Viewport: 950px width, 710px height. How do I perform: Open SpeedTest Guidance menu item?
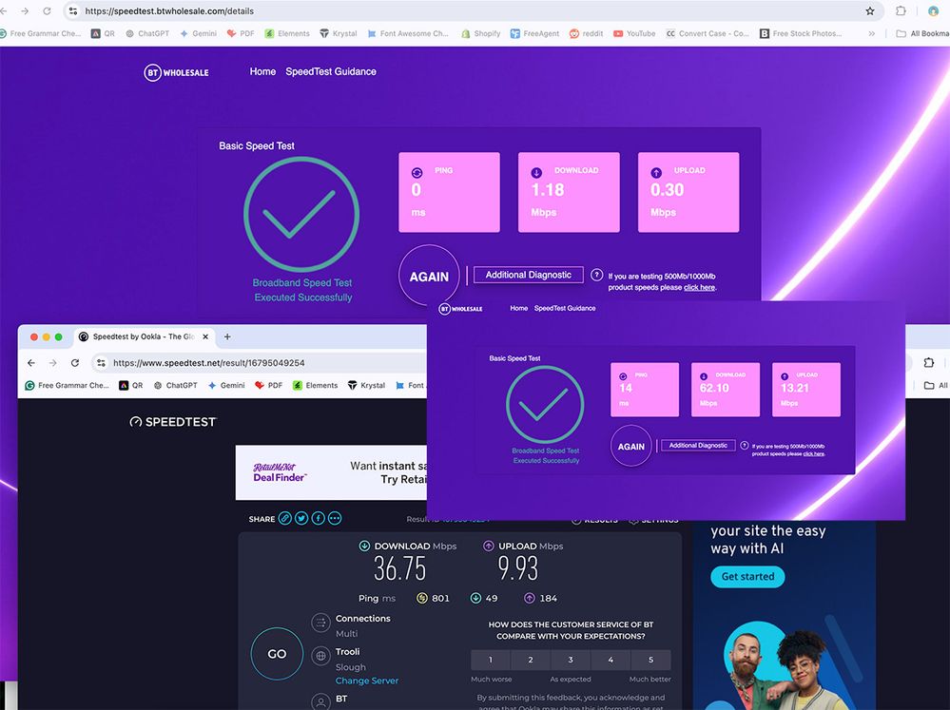click(331, 71)
